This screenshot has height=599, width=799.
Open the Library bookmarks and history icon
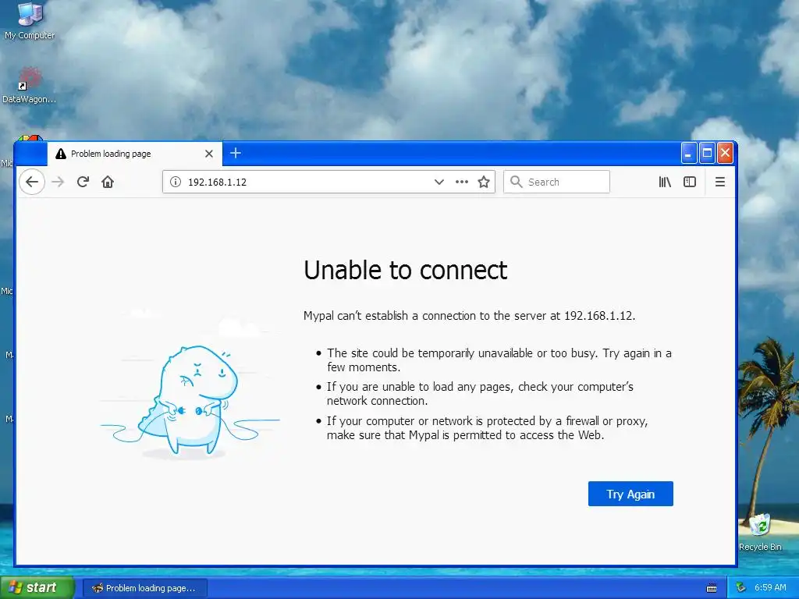tap(665, 182)
